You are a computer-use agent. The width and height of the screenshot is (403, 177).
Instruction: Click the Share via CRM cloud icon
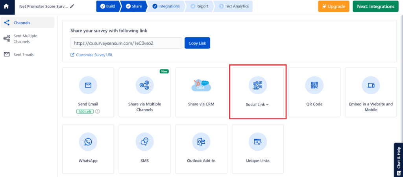[201, 85]
